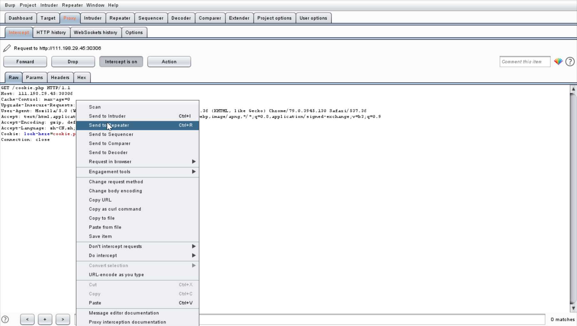Viewport: 577px width, 326px height.
Task: Select Change body encoding
Action: click(x=138, y=191)
